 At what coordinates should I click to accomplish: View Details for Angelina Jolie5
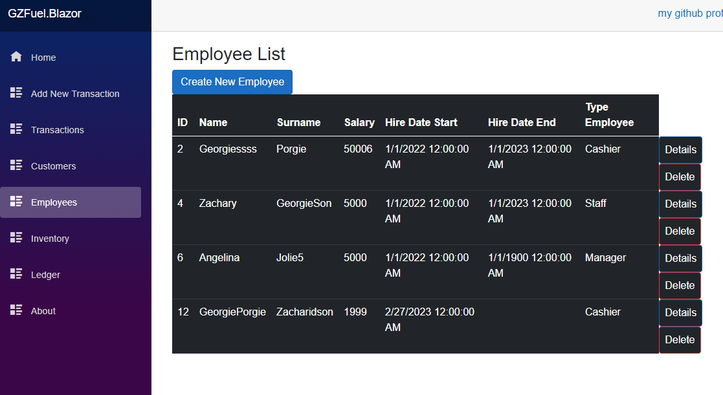[x=680, y=259]
